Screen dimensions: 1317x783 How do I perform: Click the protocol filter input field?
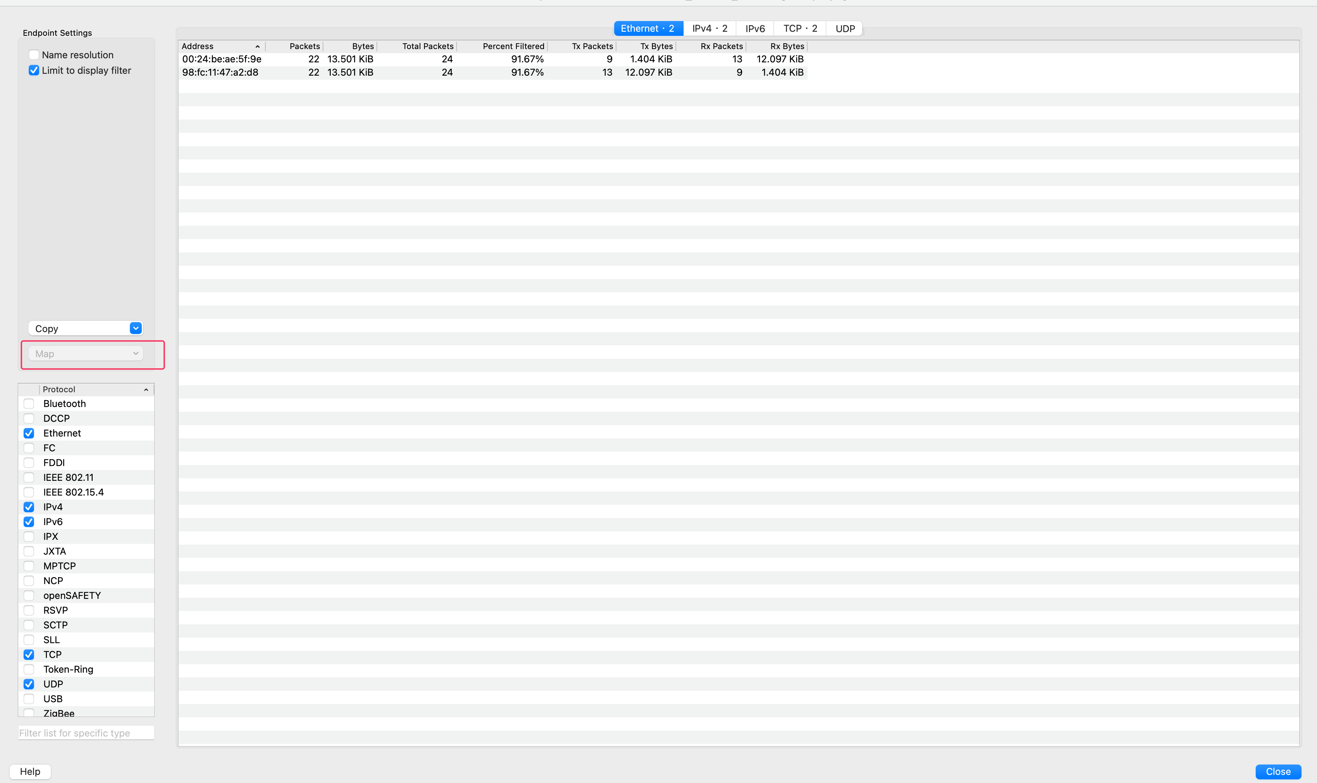(86, 732)
